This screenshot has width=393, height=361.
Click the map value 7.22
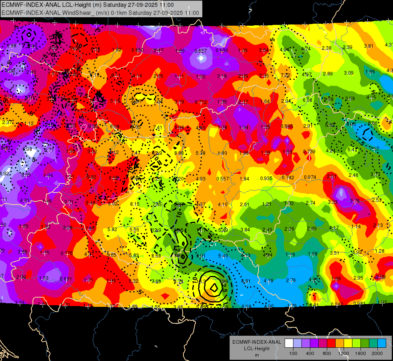point(285,75)
